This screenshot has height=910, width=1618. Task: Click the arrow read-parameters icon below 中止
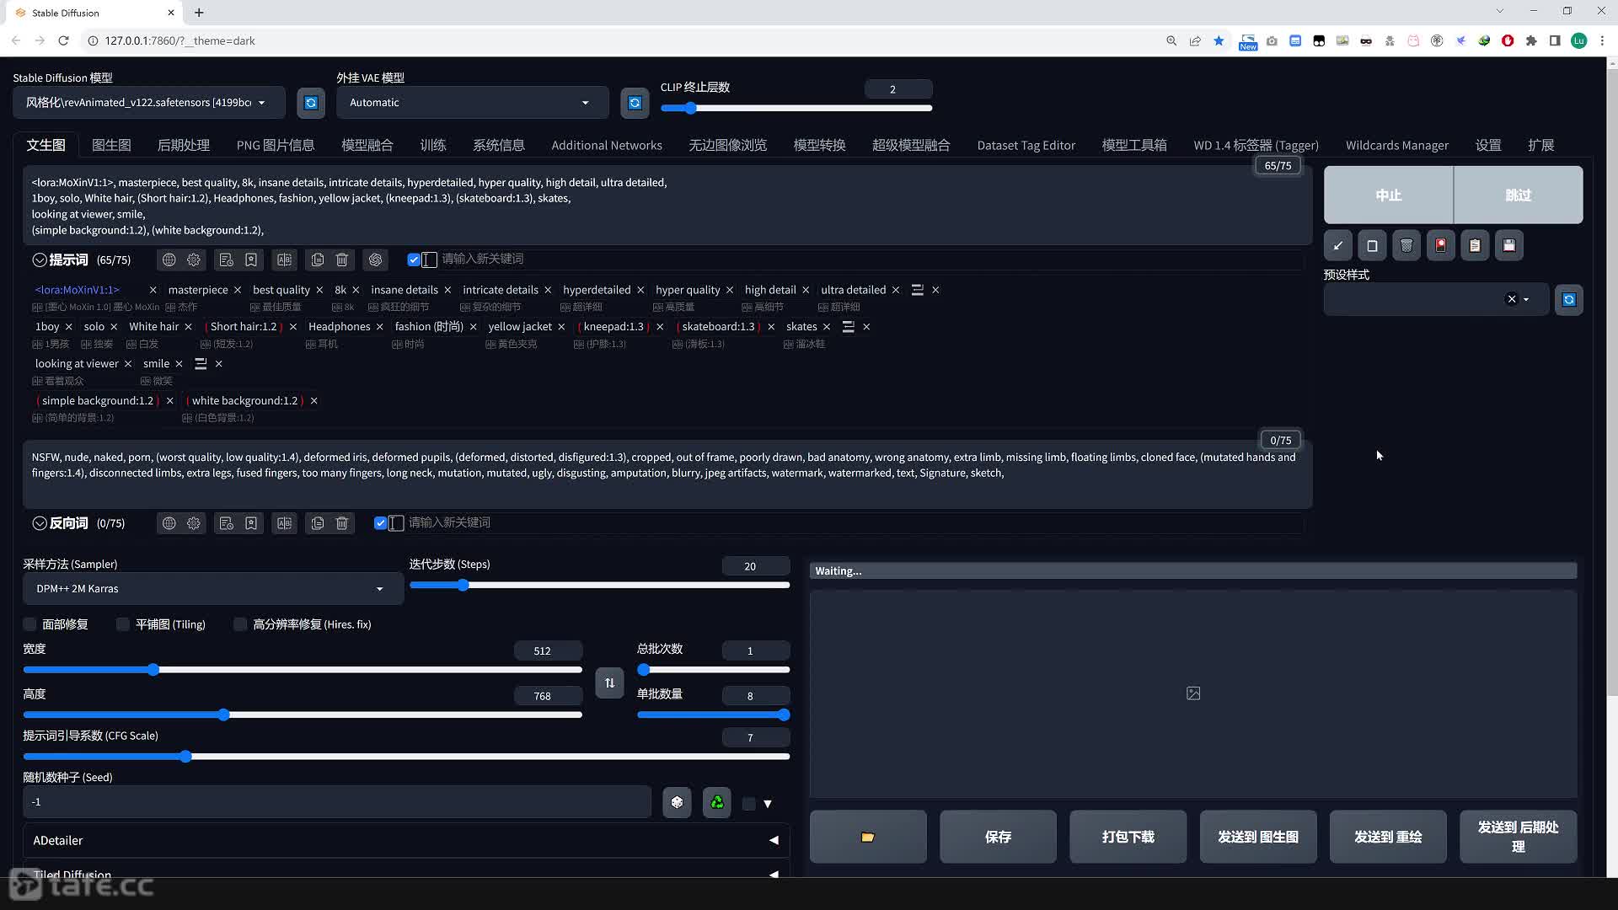[x=1338, y=245]
